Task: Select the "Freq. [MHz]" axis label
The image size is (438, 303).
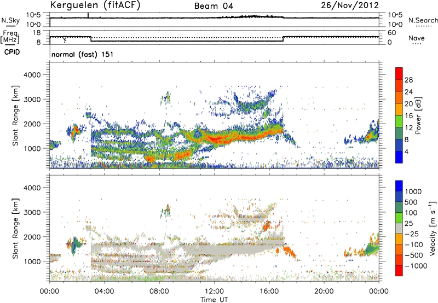Action: click(x=10, y=37)
